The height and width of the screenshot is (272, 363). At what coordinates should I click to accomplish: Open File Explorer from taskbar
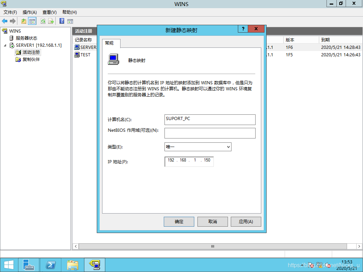pos(72,265)
